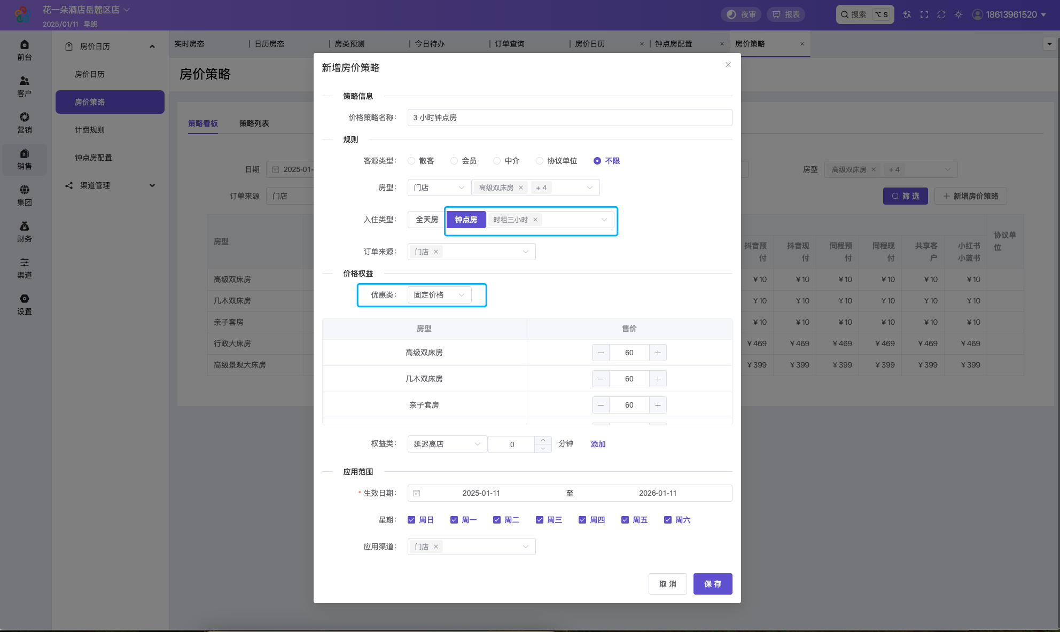Close the 新增房价策略 dialog with X icon
The width and height of the screenshot is (1060, 632).
728,65
